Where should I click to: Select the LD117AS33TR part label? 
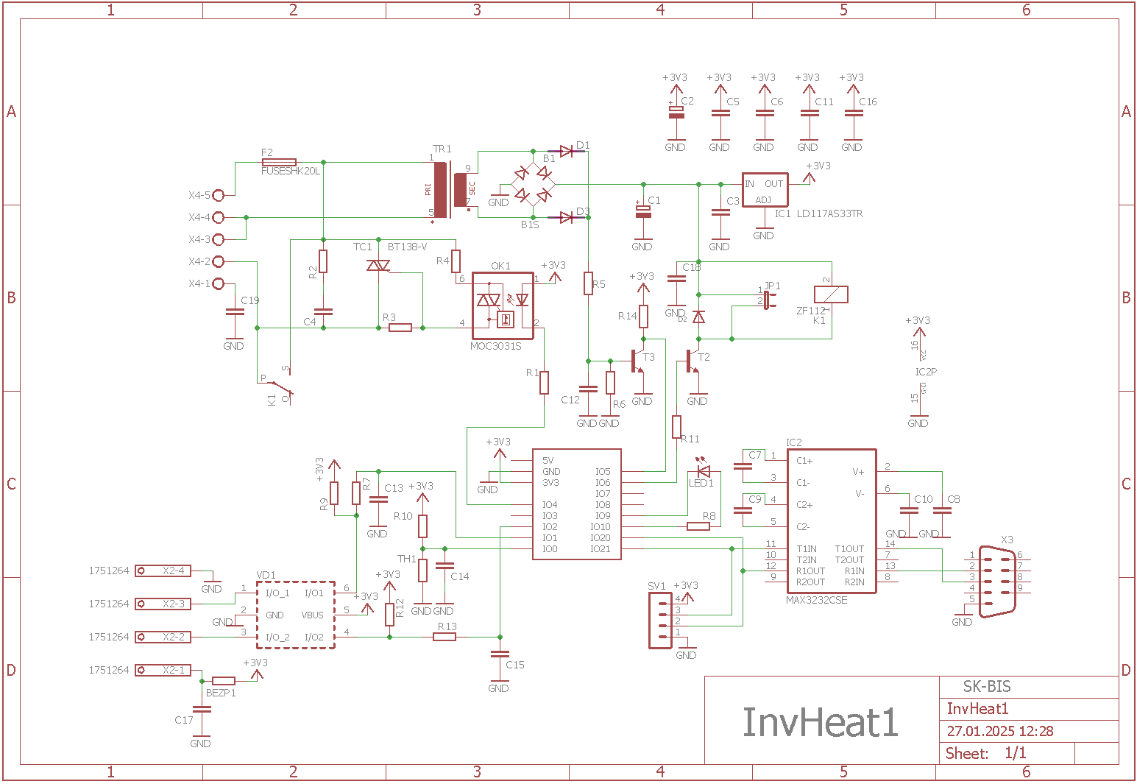coord(830,213)
